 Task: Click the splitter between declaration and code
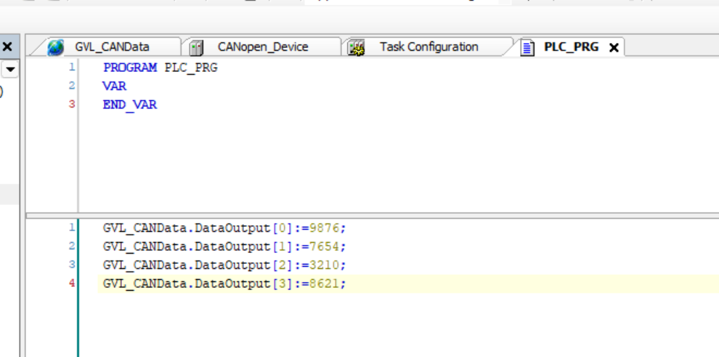click(373, 215)
